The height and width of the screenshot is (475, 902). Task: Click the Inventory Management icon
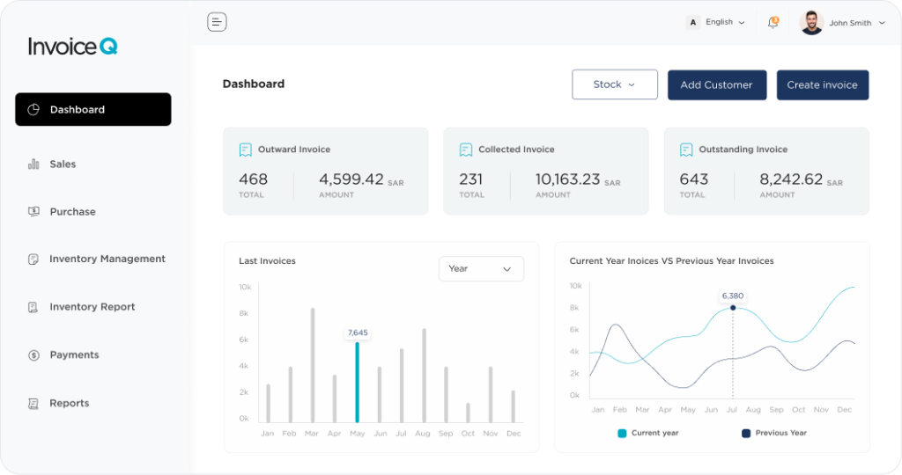pyautogui.click(x=33, y=259)
